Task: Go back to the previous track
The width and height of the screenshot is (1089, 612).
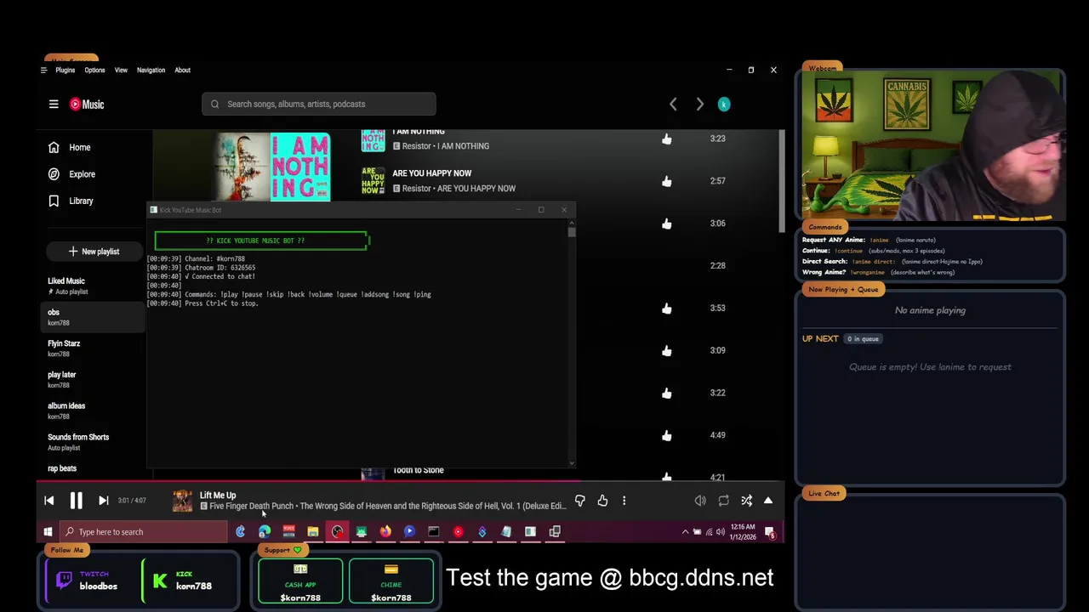Action: [48, 501]
